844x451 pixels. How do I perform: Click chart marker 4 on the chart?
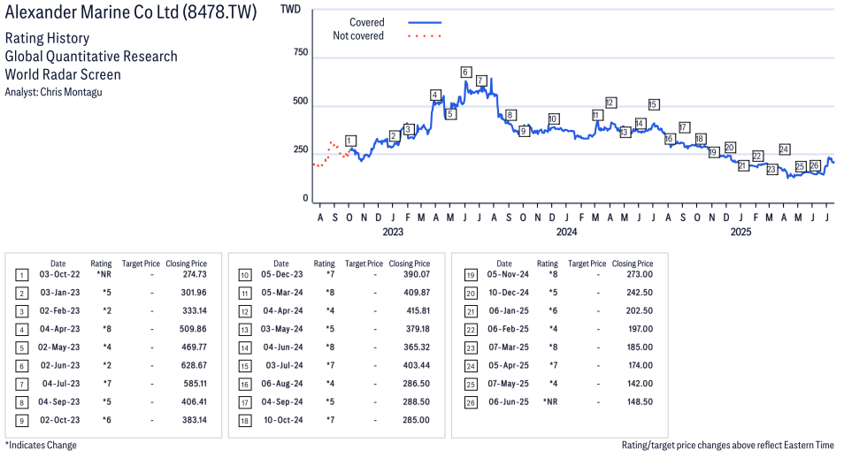pyautogui.click(x=435, y=96)
